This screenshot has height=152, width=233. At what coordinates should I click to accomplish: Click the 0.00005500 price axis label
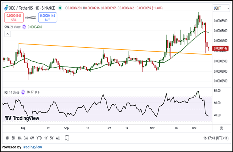(x=221, y=21)
